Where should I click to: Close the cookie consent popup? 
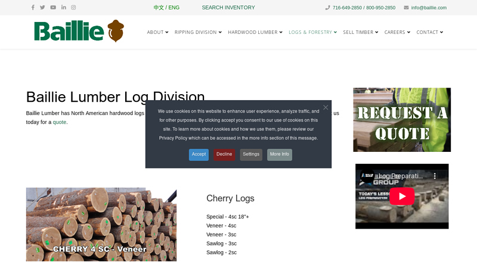326,107
